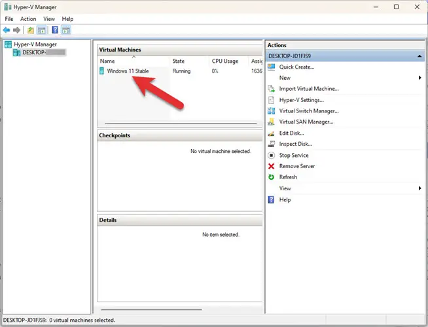Viewport: 428px width, 327px height.
Task: Toggle Show/Hide Action Pane toolbar icon
Action: [66, 30]
